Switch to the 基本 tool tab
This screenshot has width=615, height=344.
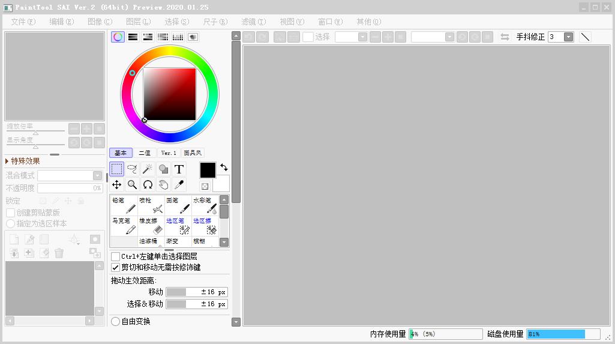(121, 153)
